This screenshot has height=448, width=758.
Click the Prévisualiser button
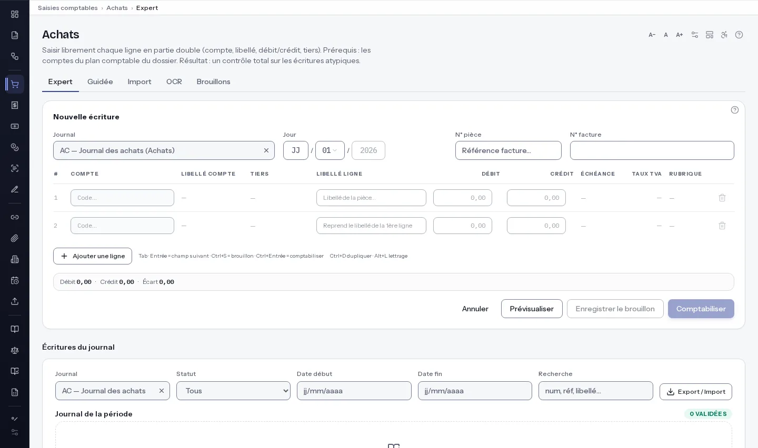[x=532, y=309]
